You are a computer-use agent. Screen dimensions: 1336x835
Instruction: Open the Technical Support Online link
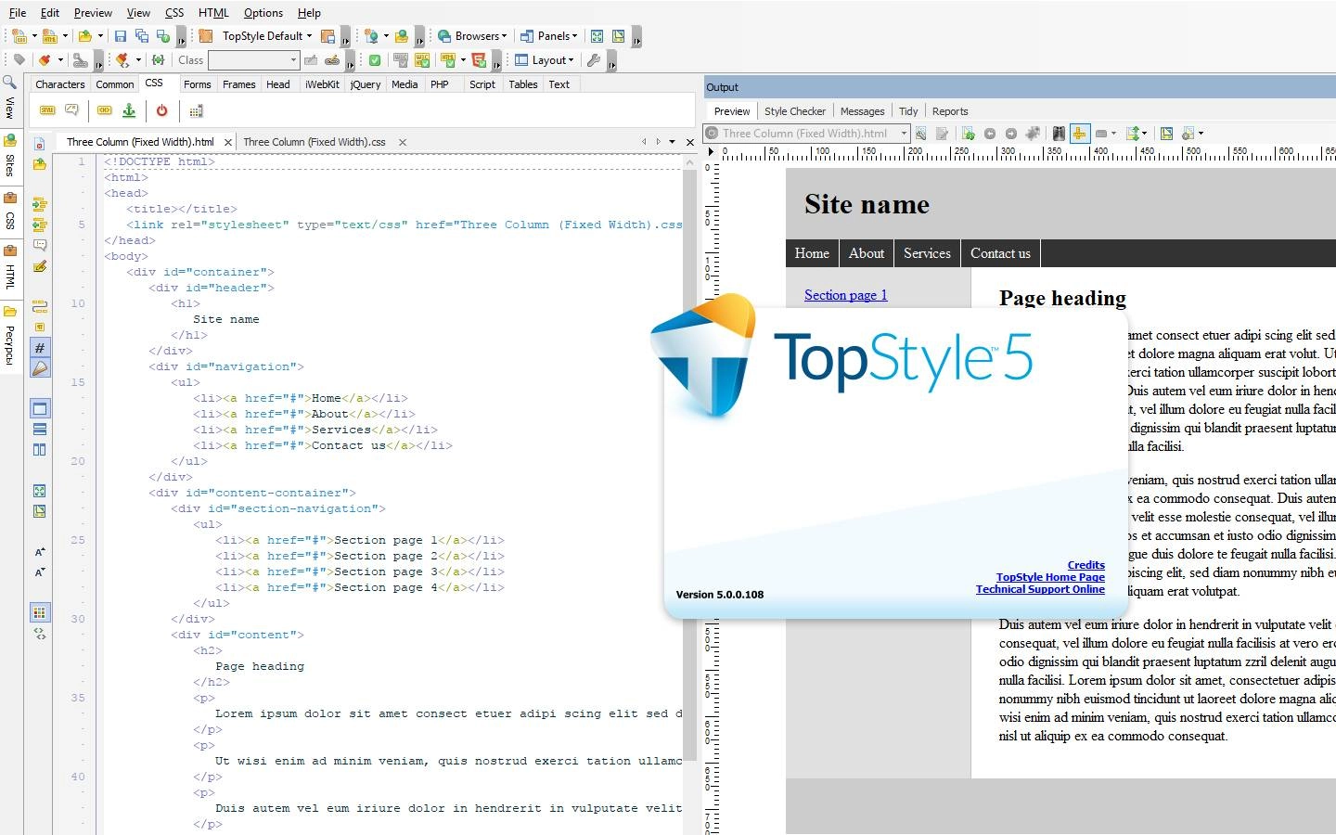pyautogui.click(x=1040, y=589)
